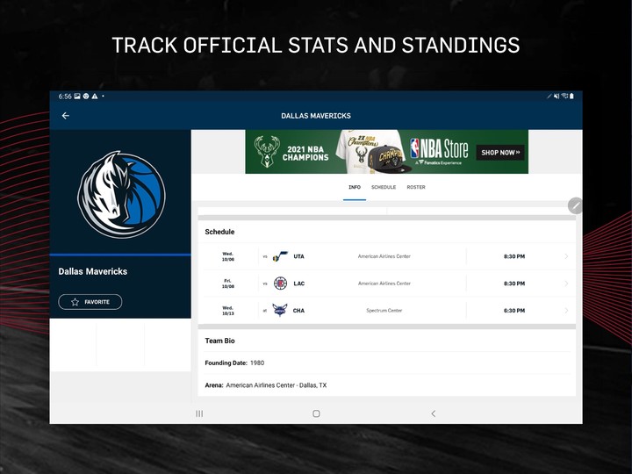The width and height of the screenshot is (632, 474).
Task: Click the star icon in Favorite button
Action: (75, 302)
